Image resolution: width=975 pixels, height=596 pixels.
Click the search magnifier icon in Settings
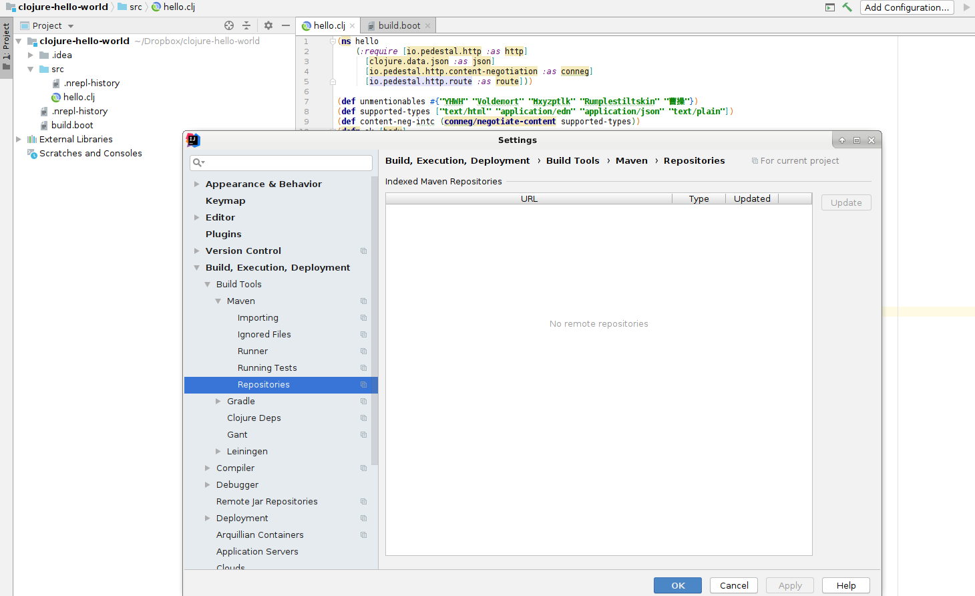click(x=198, y=162)
